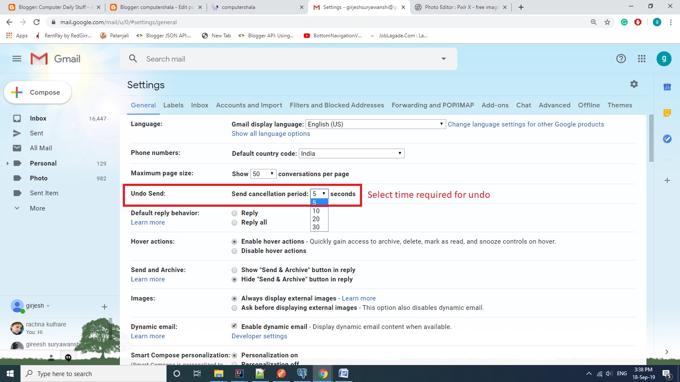Select Hide Send & Archive button

pyautogui.click(x=234, y=279)
